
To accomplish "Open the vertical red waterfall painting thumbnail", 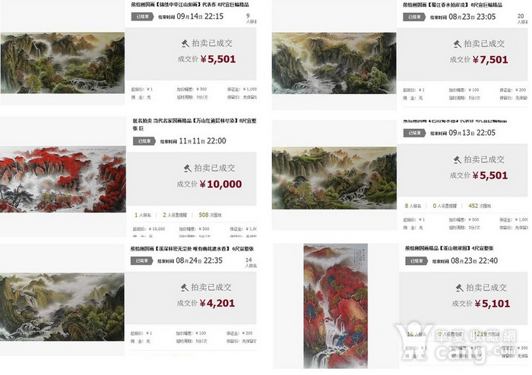I will point(335,306).
